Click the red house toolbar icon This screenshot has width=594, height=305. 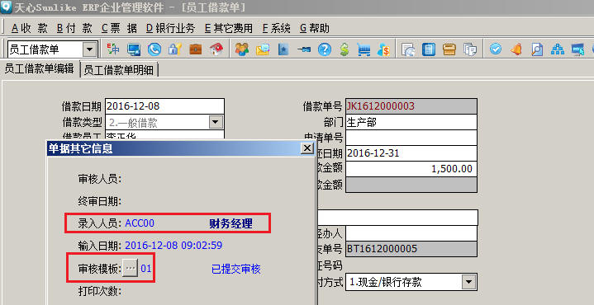click(216, 49)
